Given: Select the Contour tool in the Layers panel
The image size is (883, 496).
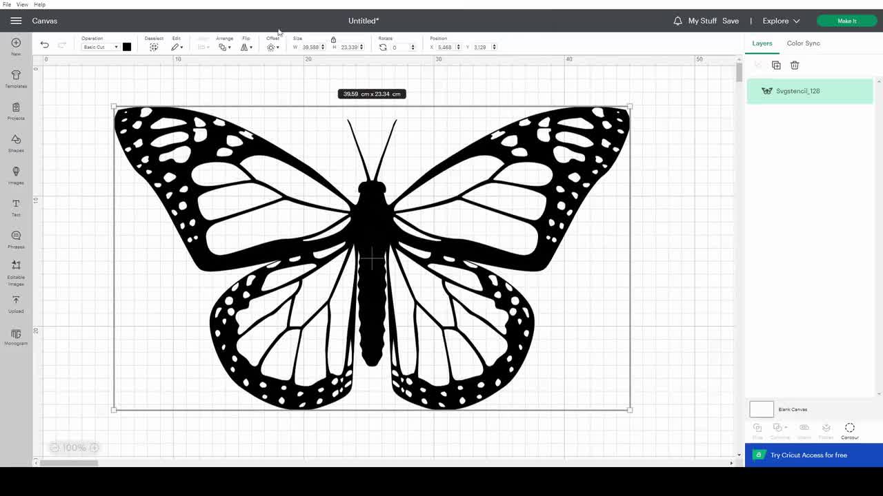Looking at the screenshot, I should coord(849,431).
